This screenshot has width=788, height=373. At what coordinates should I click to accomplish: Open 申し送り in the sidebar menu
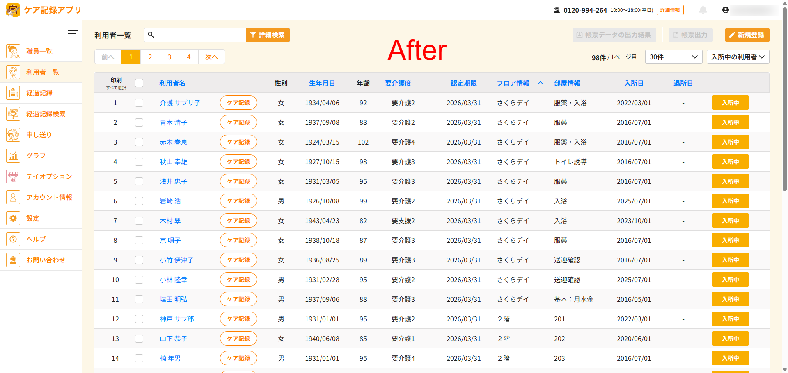[39, 135]
